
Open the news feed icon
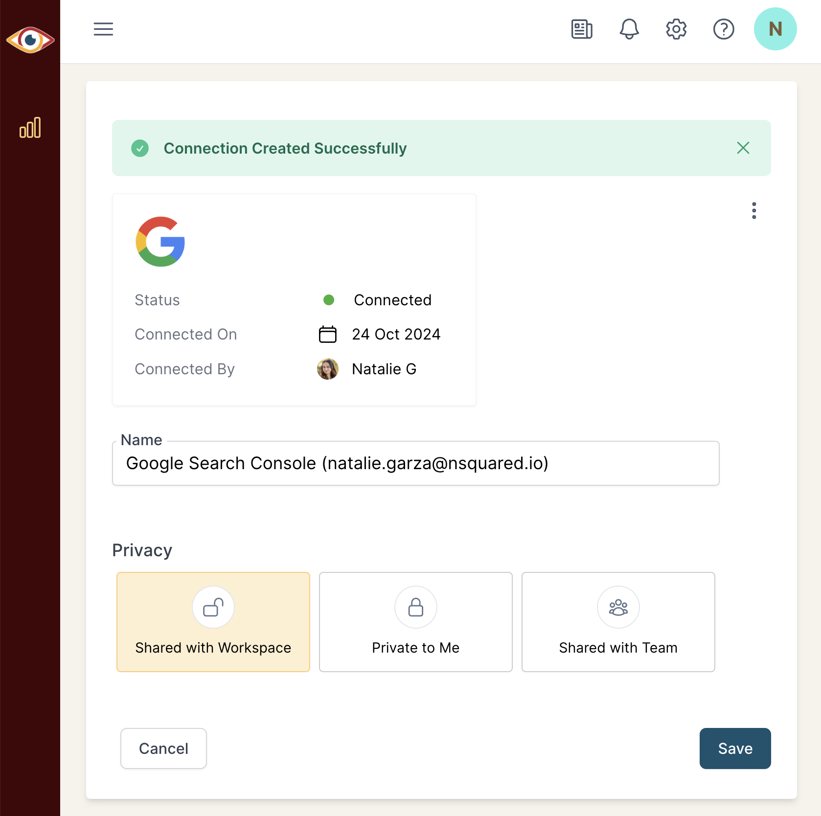click(x=582, y=29)
